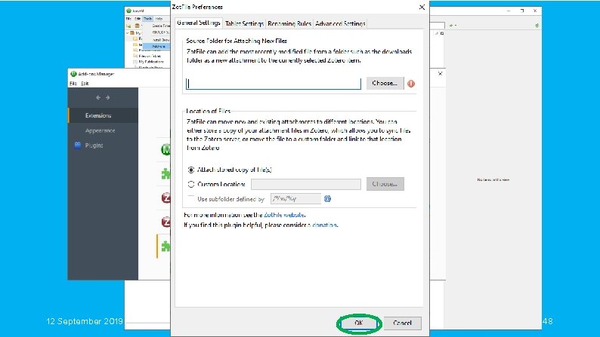Open the Renaming Rules tab
The image size is (600, 337).
click(289, 23)
